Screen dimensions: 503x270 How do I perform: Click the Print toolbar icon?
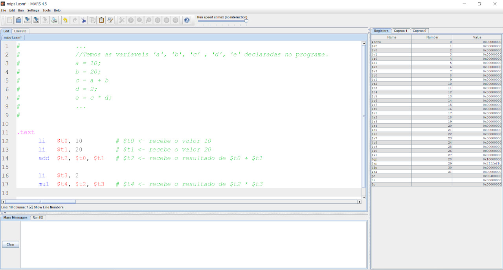tap(54, 20)
